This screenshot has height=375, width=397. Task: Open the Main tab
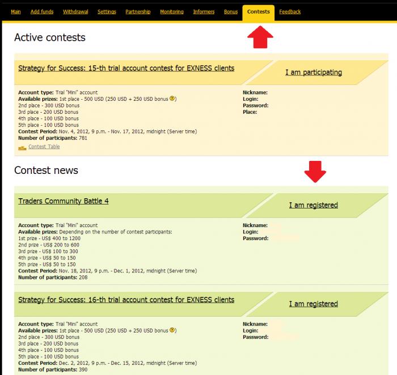pos(16,12)
